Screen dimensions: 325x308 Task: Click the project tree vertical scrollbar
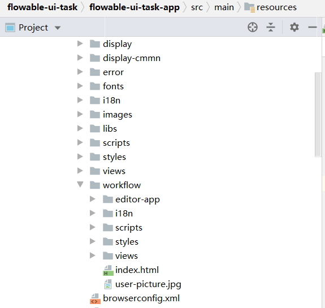click(x=318, y=114)
